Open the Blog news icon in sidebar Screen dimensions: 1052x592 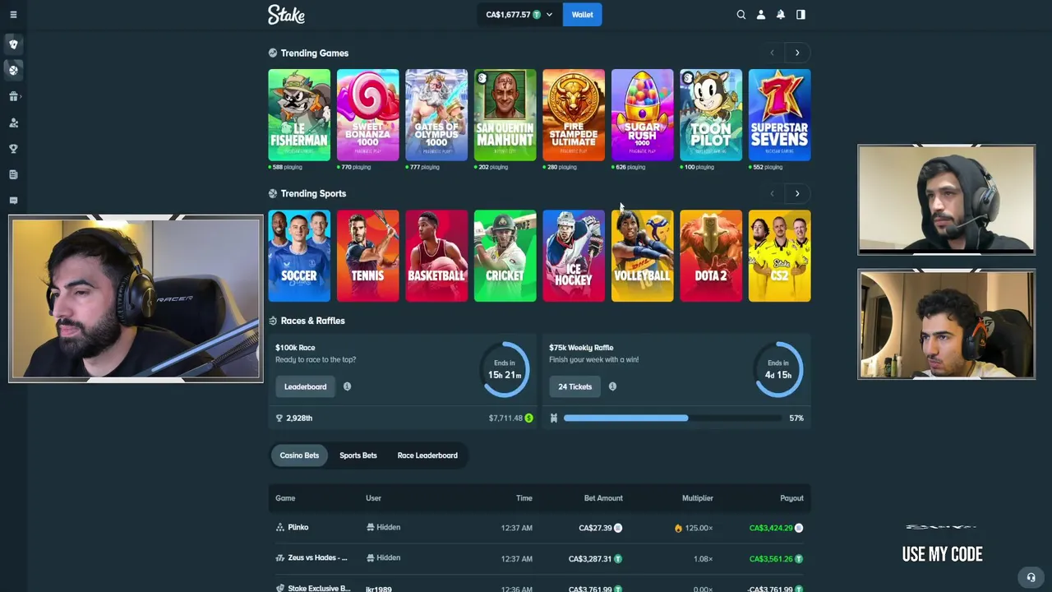tap(13, 174)
